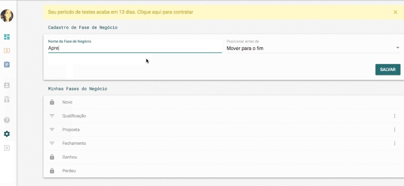404x186 pixels.
Task: Click the drag handle for Qualificação
Action: coord(52,116)
